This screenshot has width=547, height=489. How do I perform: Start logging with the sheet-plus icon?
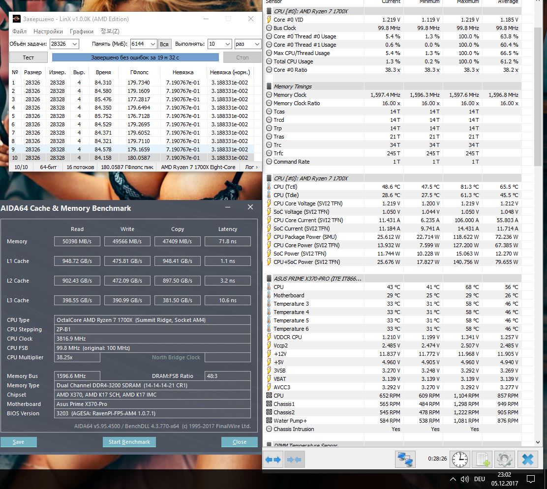483,460
